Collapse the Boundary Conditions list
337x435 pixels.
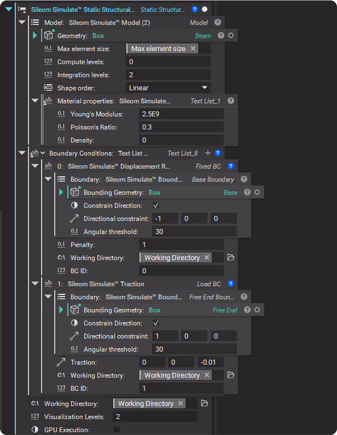[x=22, y=153]
